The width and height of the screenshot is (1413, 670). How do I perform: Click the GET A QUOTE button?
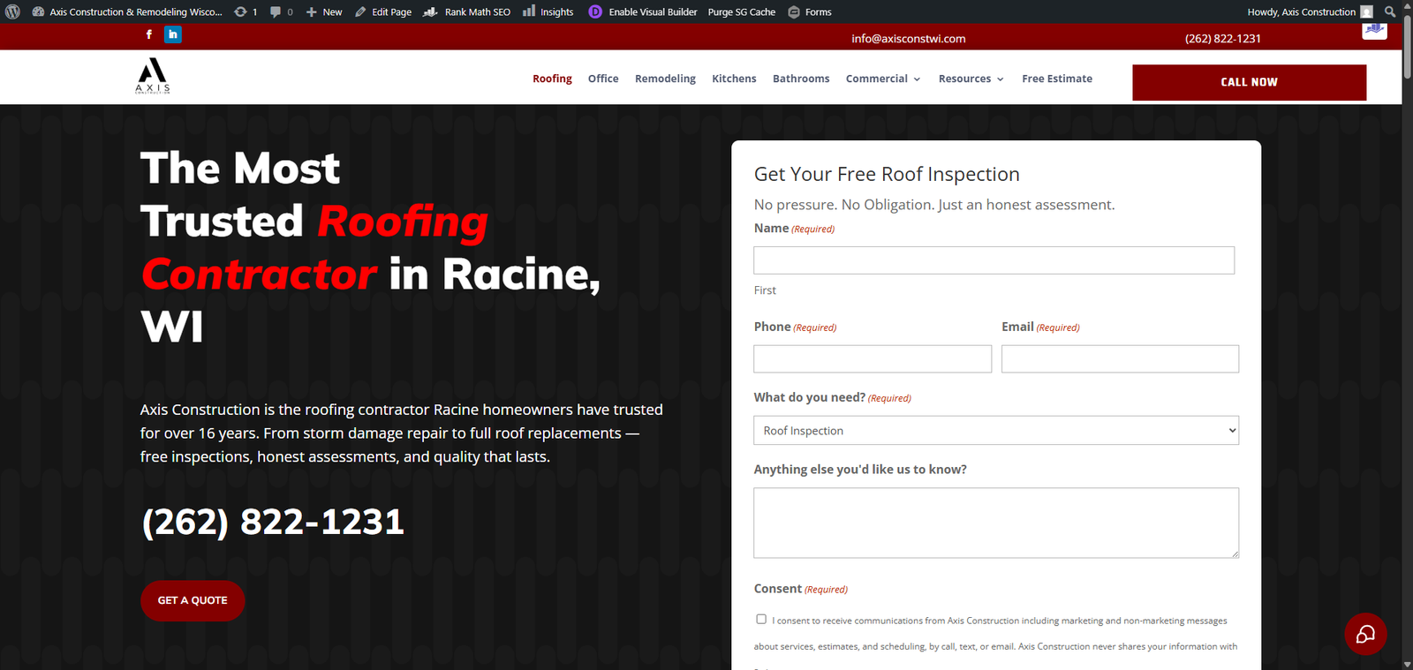(193, 600)
